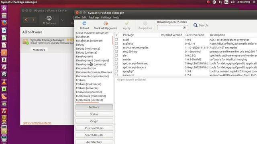Viewport: 257px width, 144px height.
Task: Open the Help menu
Action: 116,18
